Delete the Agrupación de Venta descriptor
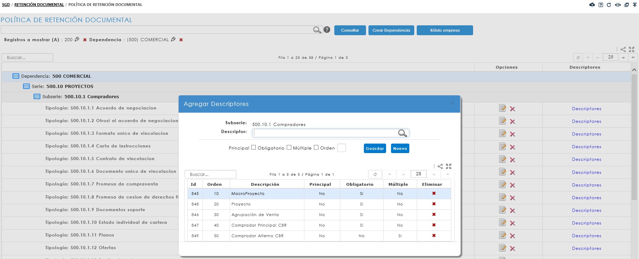Screen dimensions: 639x259 (434, 214)
